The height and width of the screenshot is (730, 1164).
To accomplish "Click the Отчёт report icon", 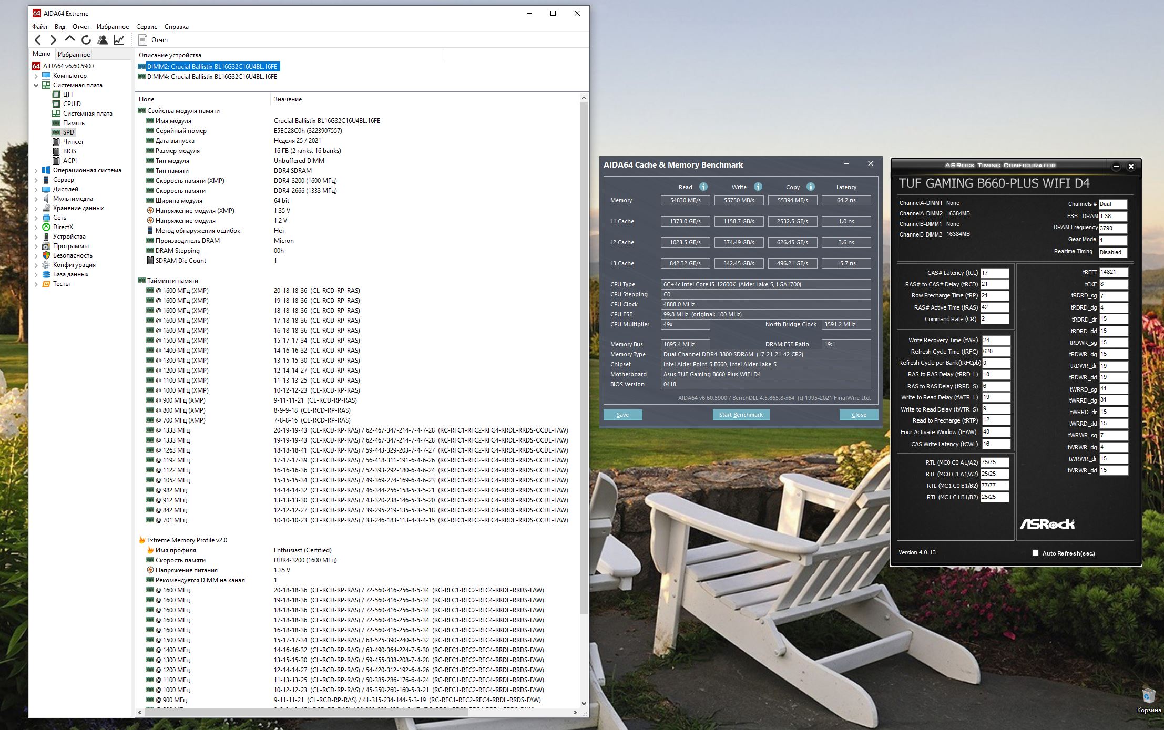I will [142, 40].
